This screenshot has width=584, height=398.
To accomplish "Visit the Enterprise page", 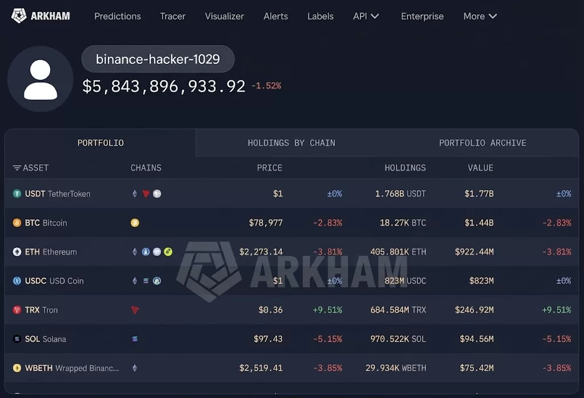I will coord(422,17).
